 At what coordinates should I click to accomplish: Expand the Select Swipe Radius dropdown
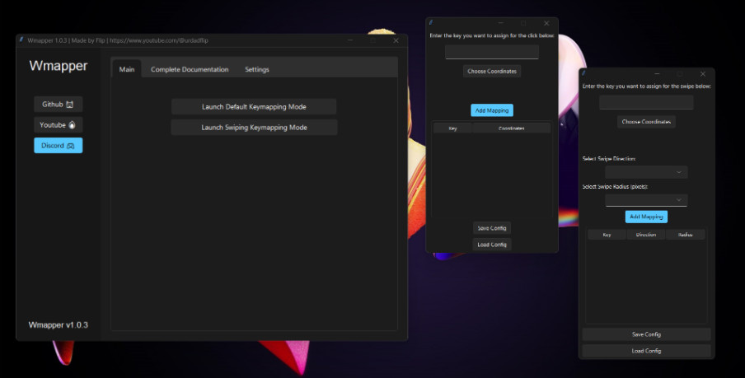click(x=646, y=199)
